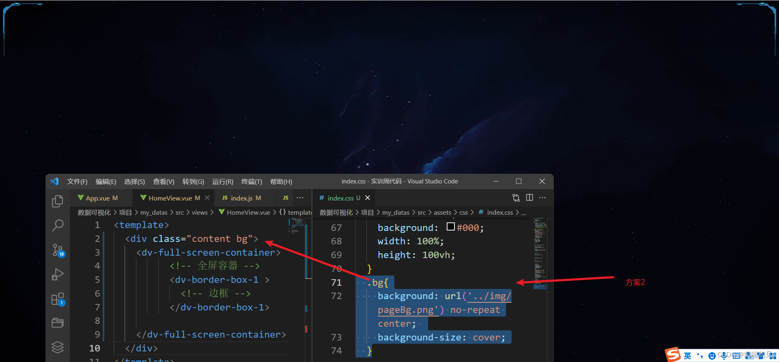Click the class="content bg" div on line 2
This screenshot has width=779, height=362.
192,239
